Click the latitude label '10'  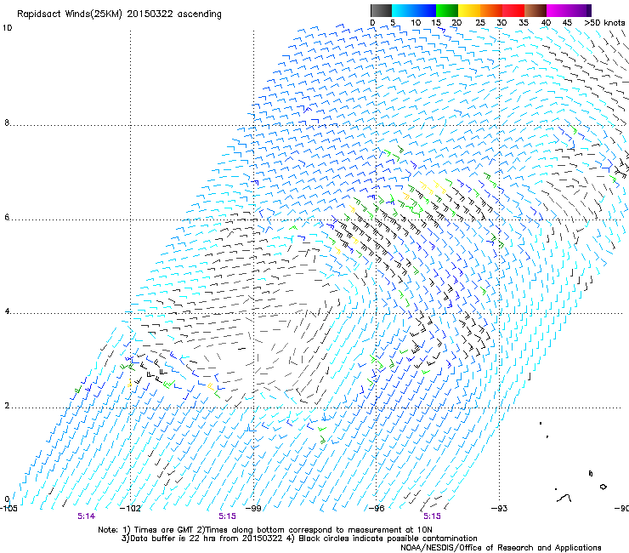(7, 28)
